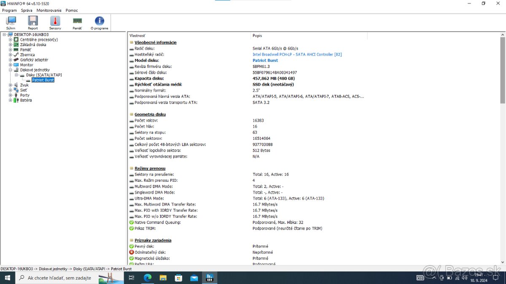This screenshot has width=506, height=284.
Task: Open the Správa menu
Action: coord(27,10)
